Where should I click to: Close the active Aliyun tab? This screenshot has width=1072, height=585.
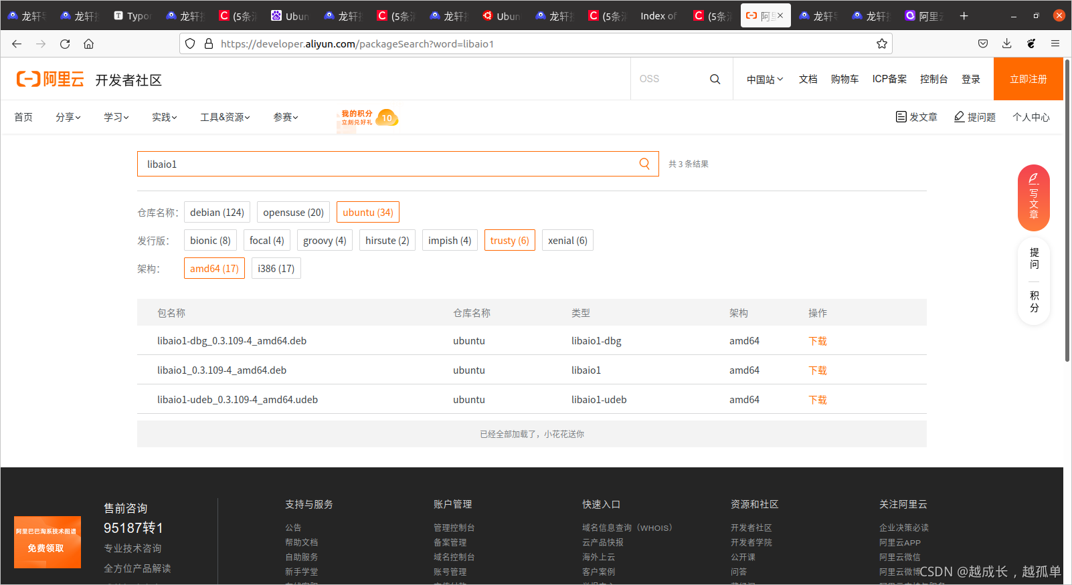tap(780, 15)
